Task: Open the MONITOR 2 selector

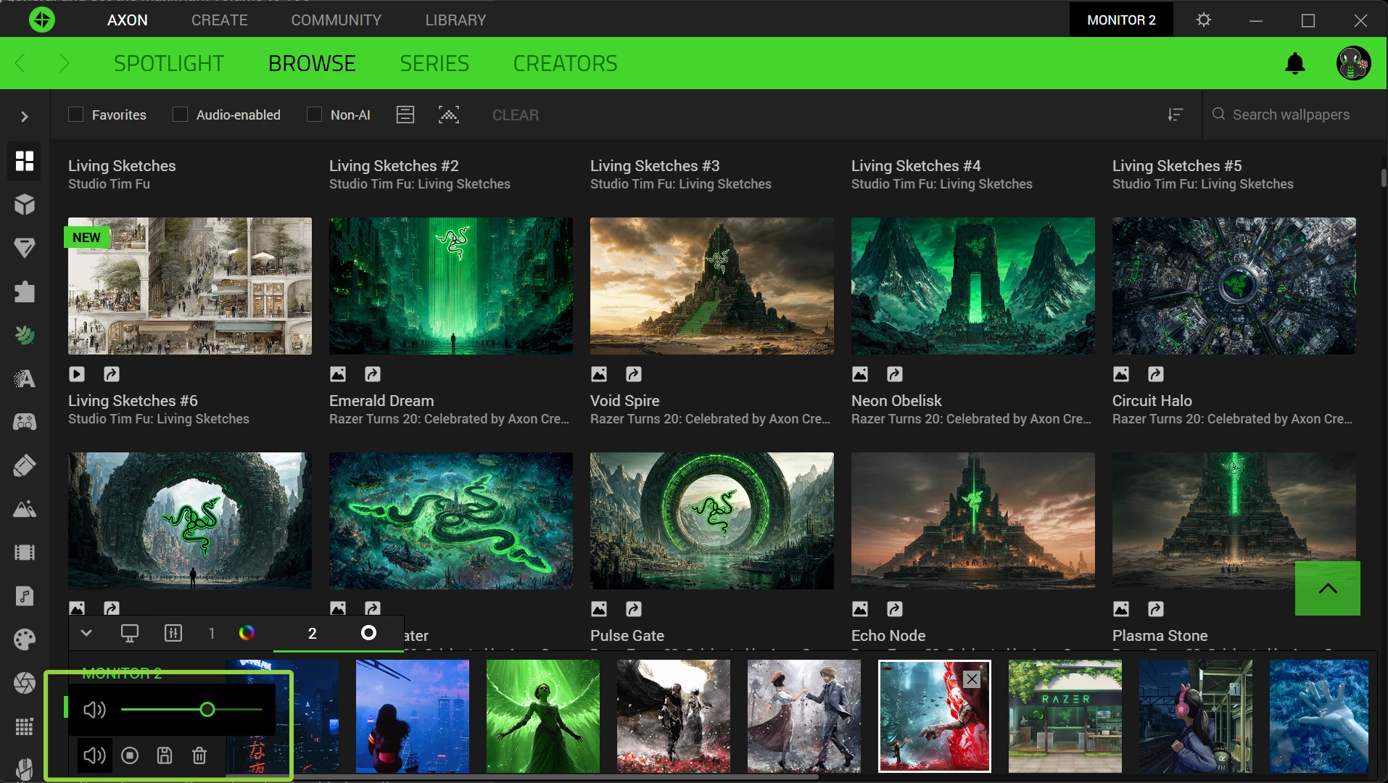Action: pos(1121,20)
